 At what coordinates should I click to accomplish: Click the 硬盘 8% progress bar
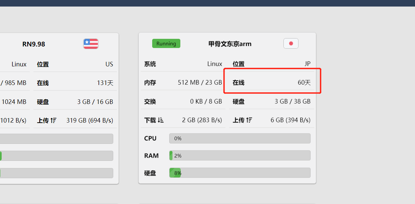click(240, 173)
